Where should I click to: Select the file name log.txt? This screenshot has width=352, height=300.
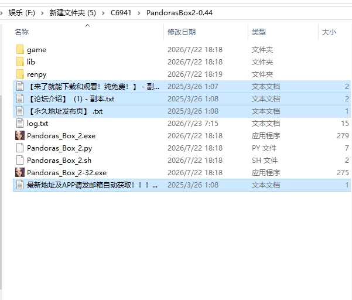[37, 124]
